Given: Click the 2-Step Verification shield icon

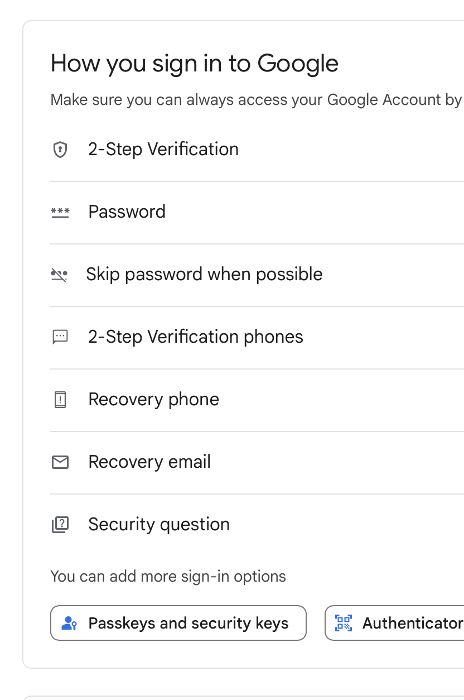Looking at the screenshot, I should [60, 150].
